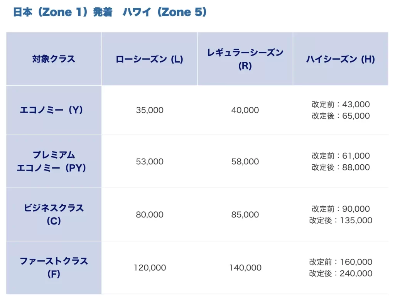The image size is (395, 302).
Task: Click Economy high season 改定後：65,000 value
Action: coord(341,116)
